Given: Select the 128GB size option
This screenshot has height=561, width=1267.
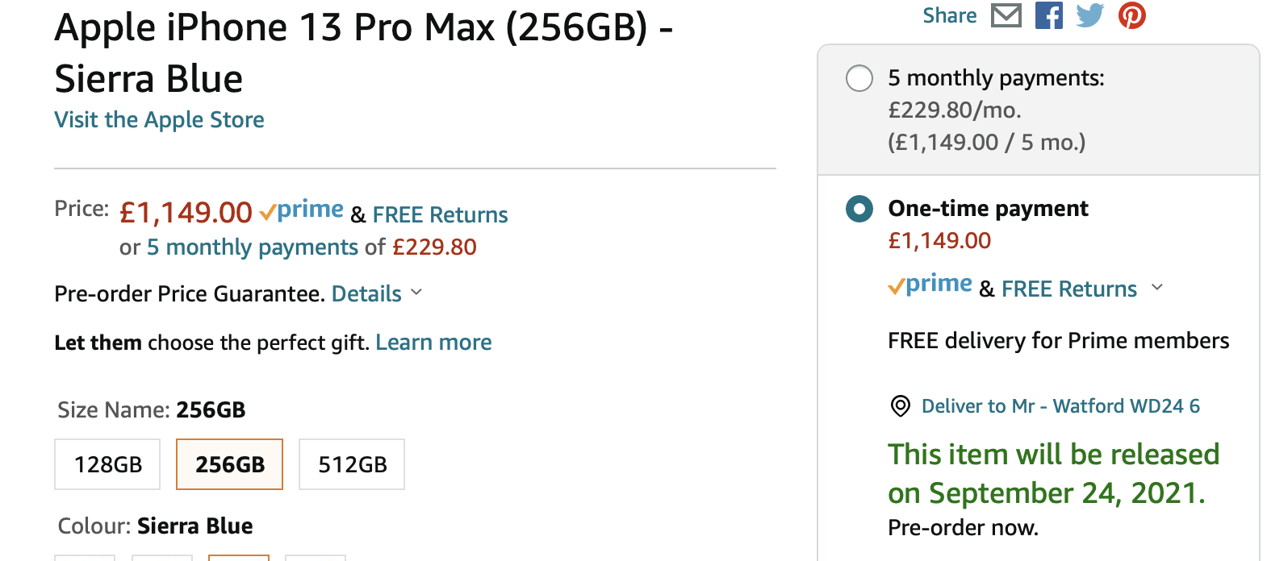Looking at the screenshot, I should pyautogui.click(x=107, y=464).
